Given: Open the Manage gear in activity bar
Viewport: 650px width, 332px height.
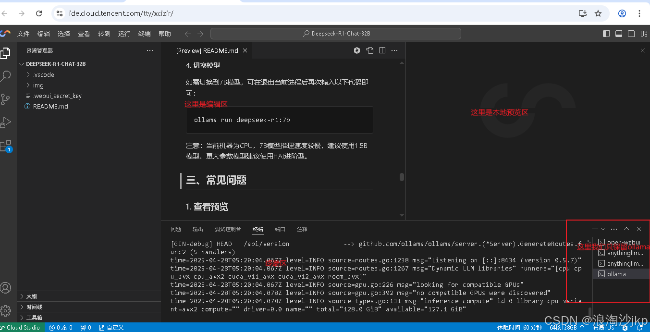Looking at the screenshot, I should pyautogui.click(x=5, y=310).
